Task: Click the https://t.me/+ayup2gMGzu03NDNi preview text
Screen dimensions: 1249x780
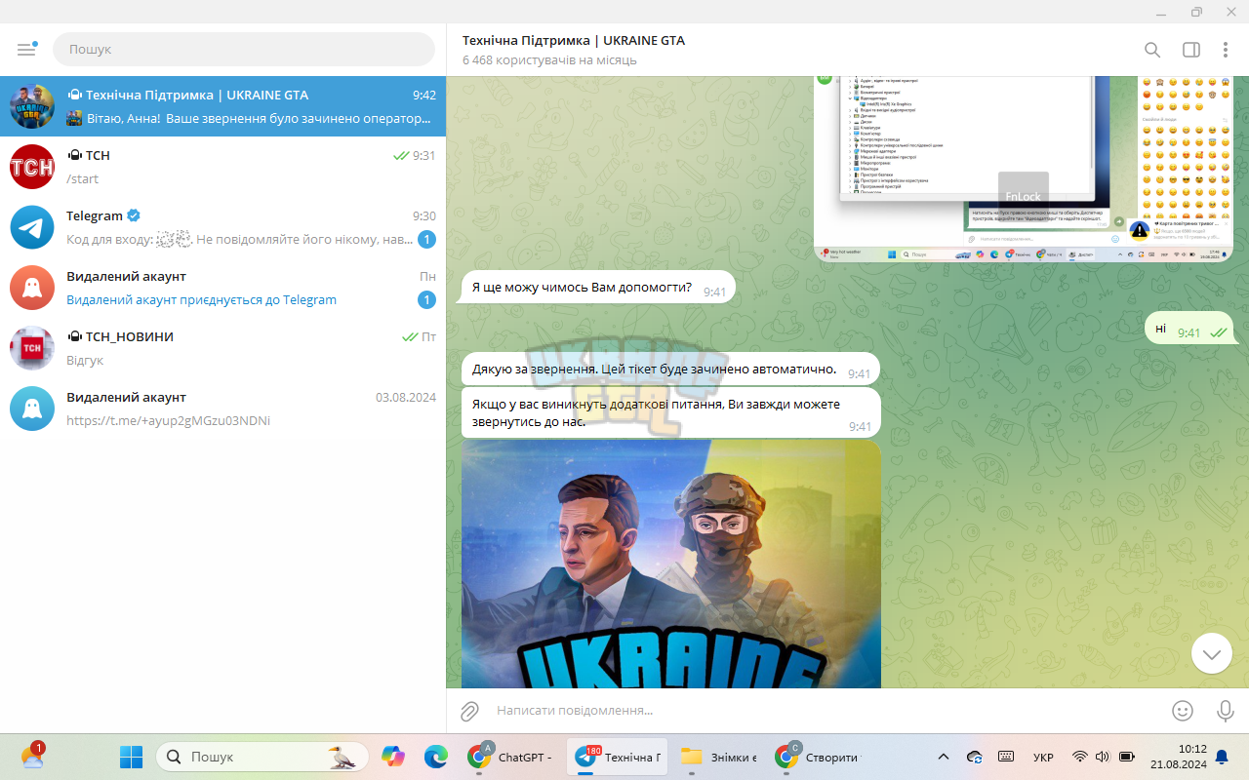Action: [168, 420]
